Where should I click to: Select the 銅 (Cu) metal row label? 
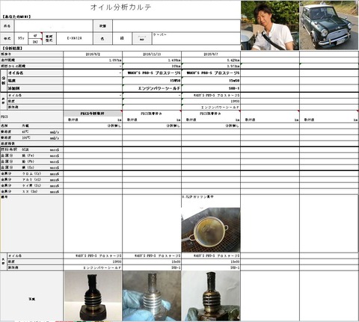[31, 167]
